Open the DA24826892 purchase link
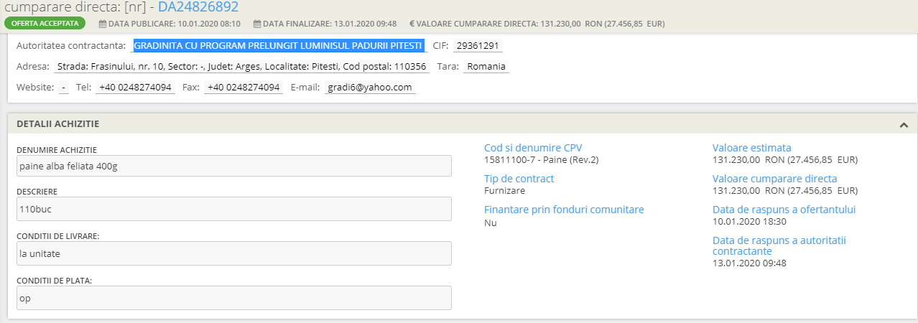This screenshot has height=323, width=918. click(x=198, y=7)
